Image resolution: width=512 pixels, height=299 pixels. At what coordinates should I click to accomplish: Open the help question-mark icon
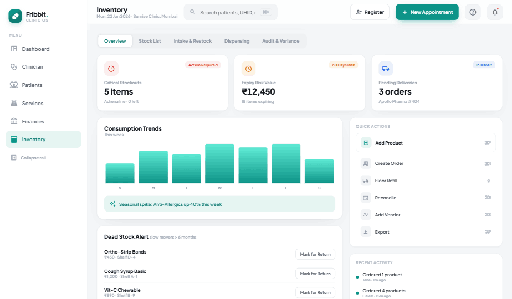point(473,12)
